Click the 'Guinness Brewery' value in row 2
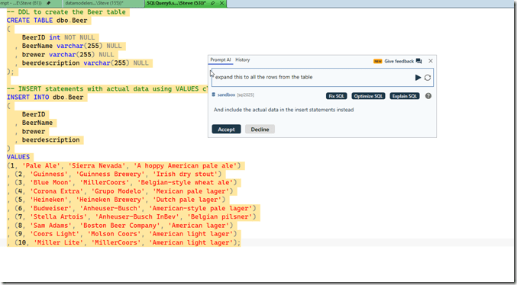Viewport: 517px width, 285px height. pyautogui.click(x=111, y=174)
